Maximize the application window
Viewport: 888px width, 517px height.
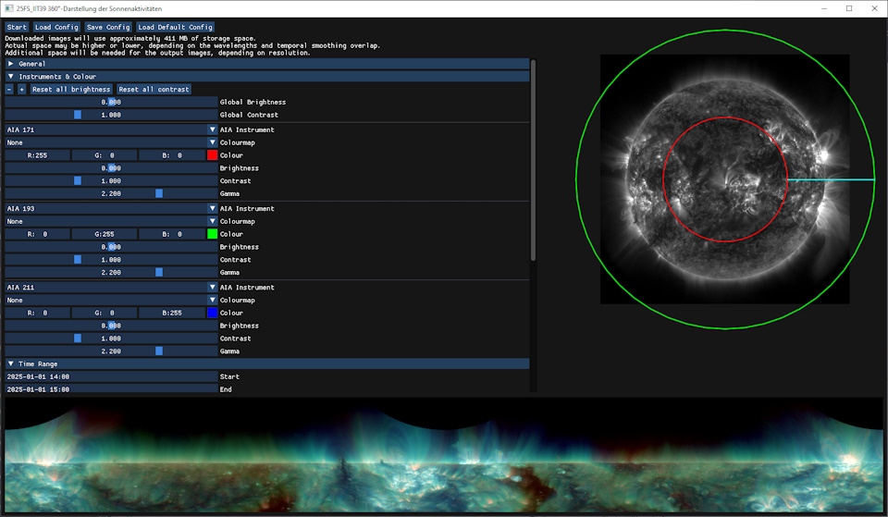coord(849,8)
